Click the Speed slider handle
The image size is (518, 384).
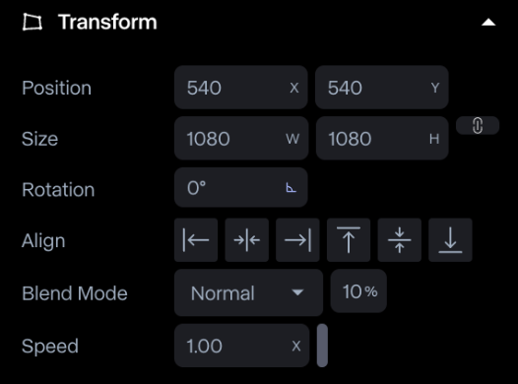[x=322, y=346]
